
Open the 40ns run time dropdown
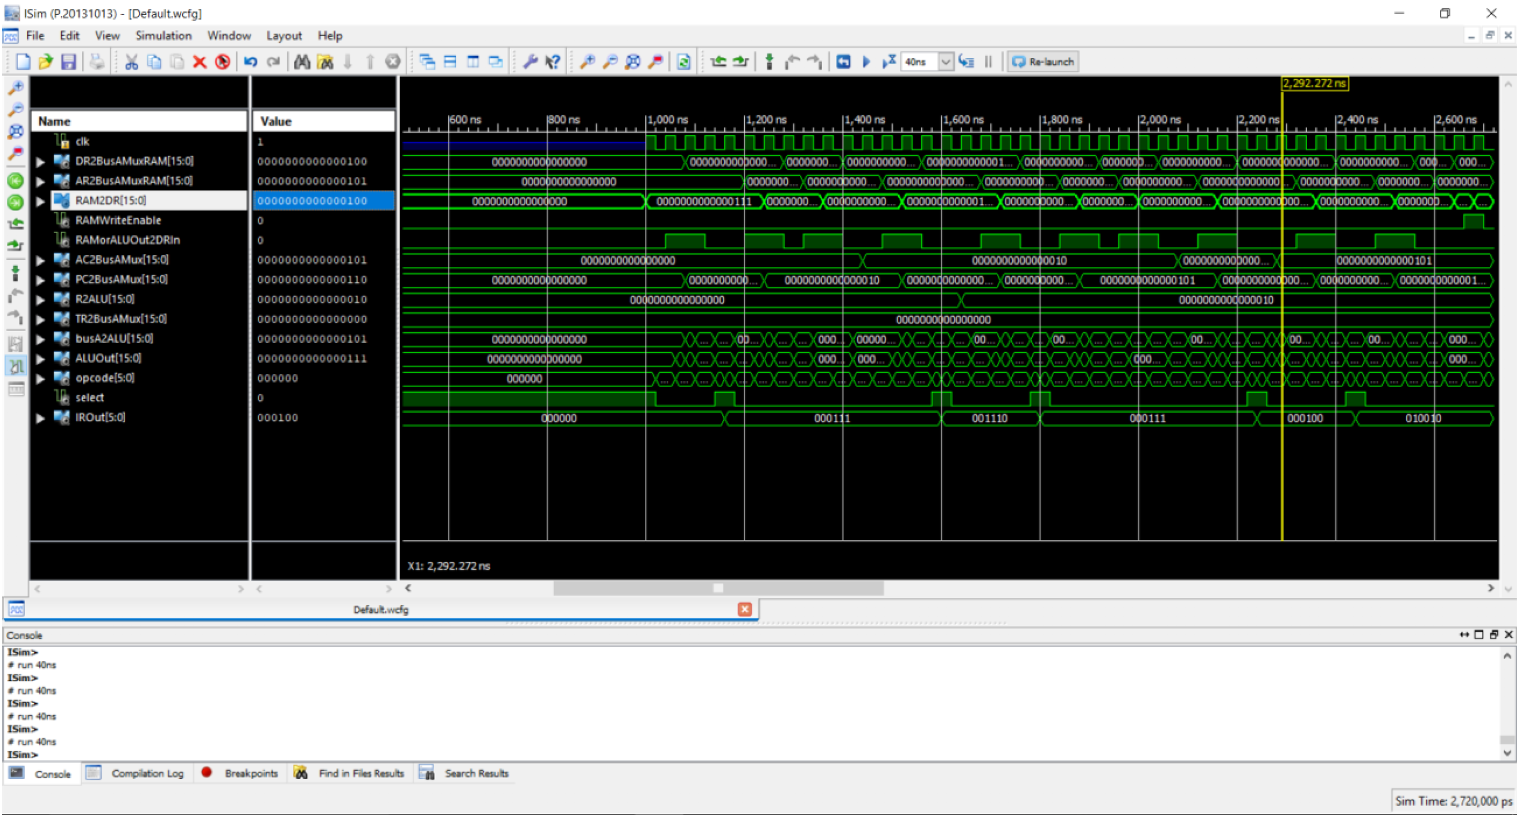coord(945,61)
